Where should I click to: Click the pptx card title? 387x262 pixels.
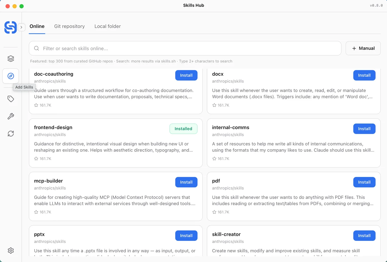pyautogui.click(x=39, y=234)
